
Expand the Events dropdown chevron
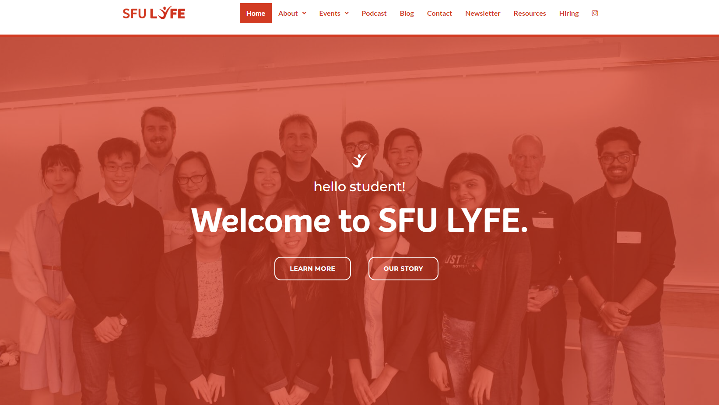coord(347,13)
